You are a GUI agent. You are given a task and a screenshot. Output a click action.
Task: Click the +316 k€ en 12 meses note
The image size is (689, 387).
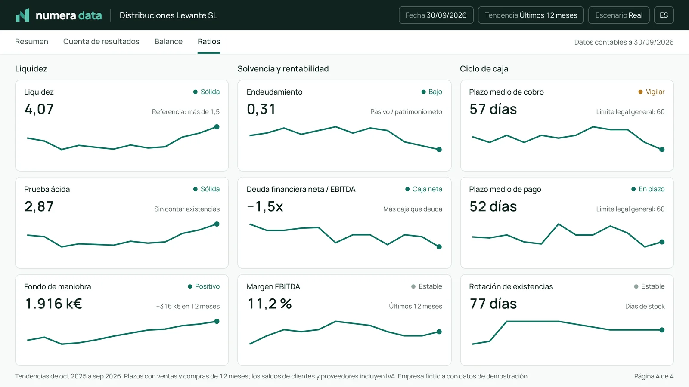point(188,306)
